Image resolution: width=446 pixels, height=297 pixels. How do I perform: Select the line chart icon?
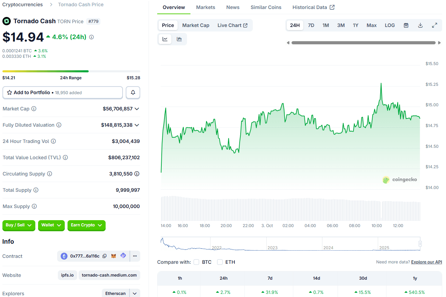(165, 39)
